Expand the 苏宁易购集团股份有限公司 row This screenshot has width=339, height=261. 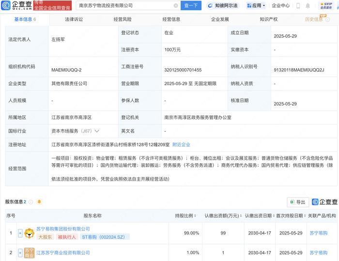(x=20, y=233)
